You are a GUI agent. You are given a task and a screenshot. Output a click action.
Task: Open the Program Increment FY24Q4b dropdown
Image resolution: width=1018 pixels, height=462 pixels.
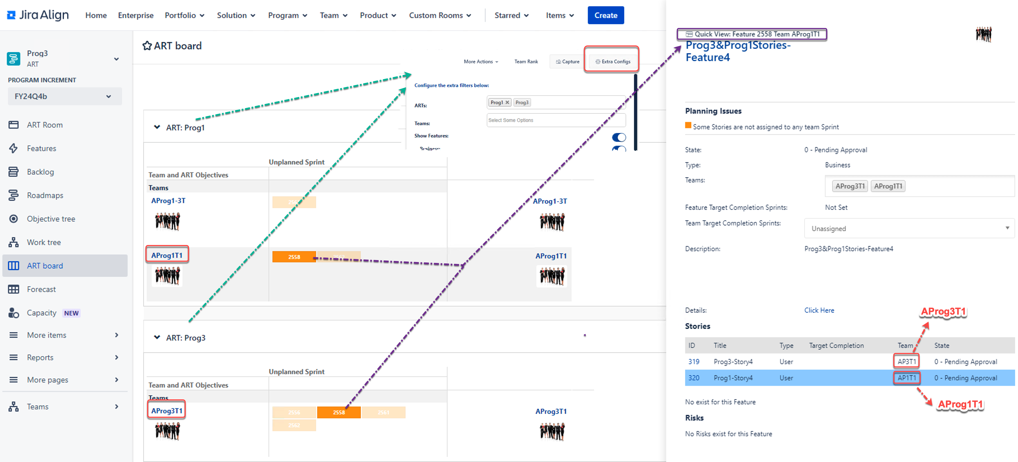[x=64, y=96]
